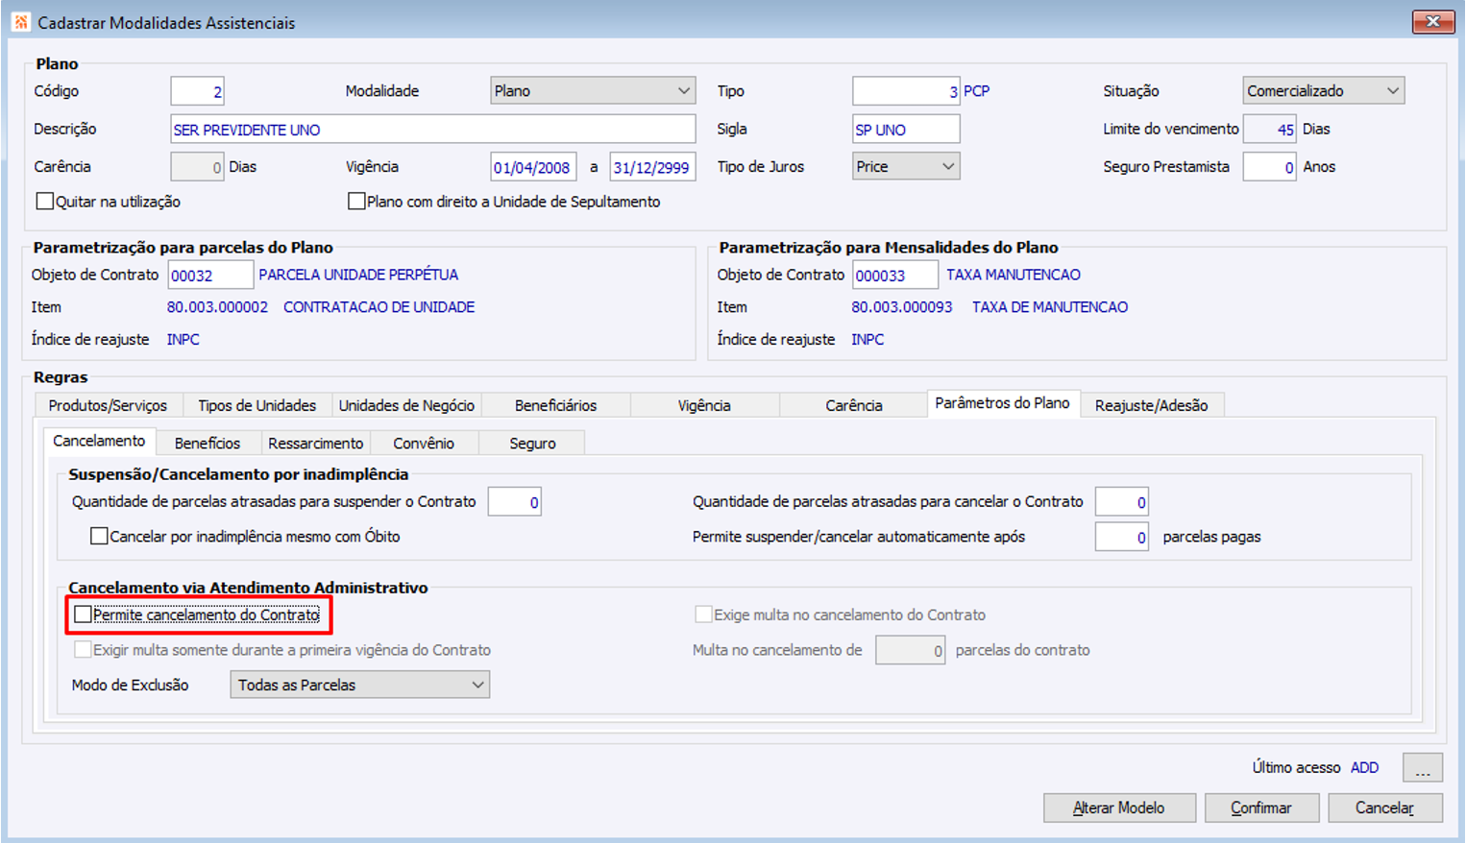Click the Código input field
Image resolution: width=1466 pixels, height=843 pixels.
point(197,90)
